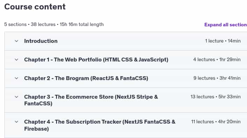Click Expand all sections link
This screenshot has height=138, width=247.
point(226,25)
